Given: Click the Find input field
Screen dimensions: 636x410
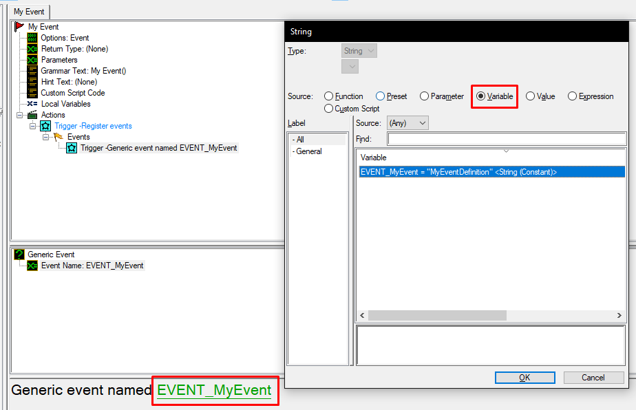Looking at the screenshot, I should [507, 139].
